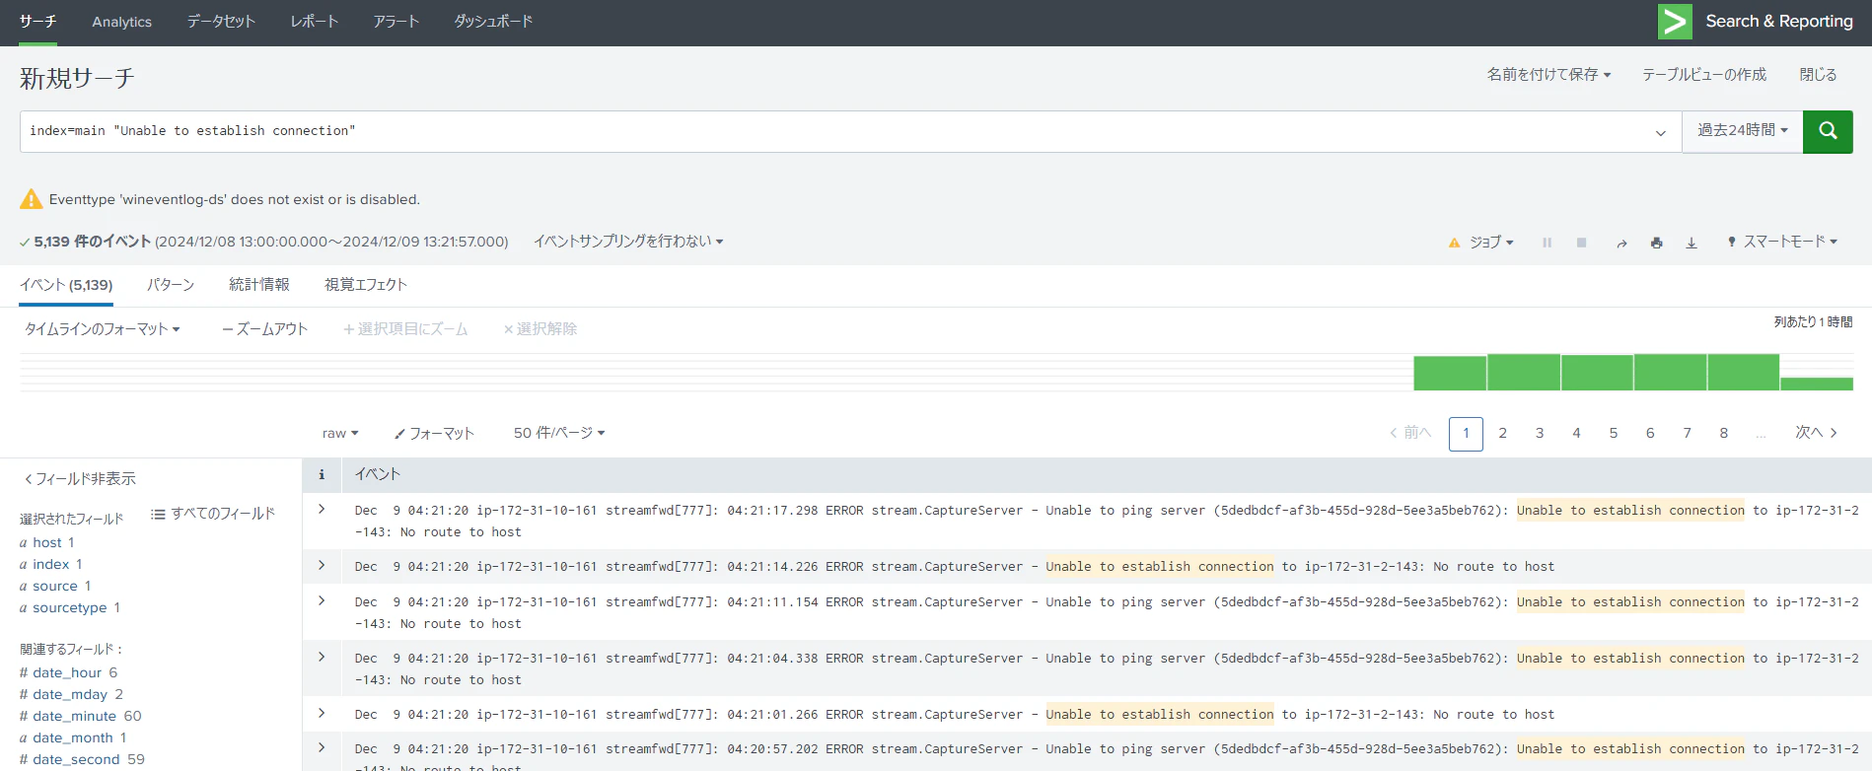The image size is (1872, 771).
Task: Click the info column header icon
Action: point(322,474)
